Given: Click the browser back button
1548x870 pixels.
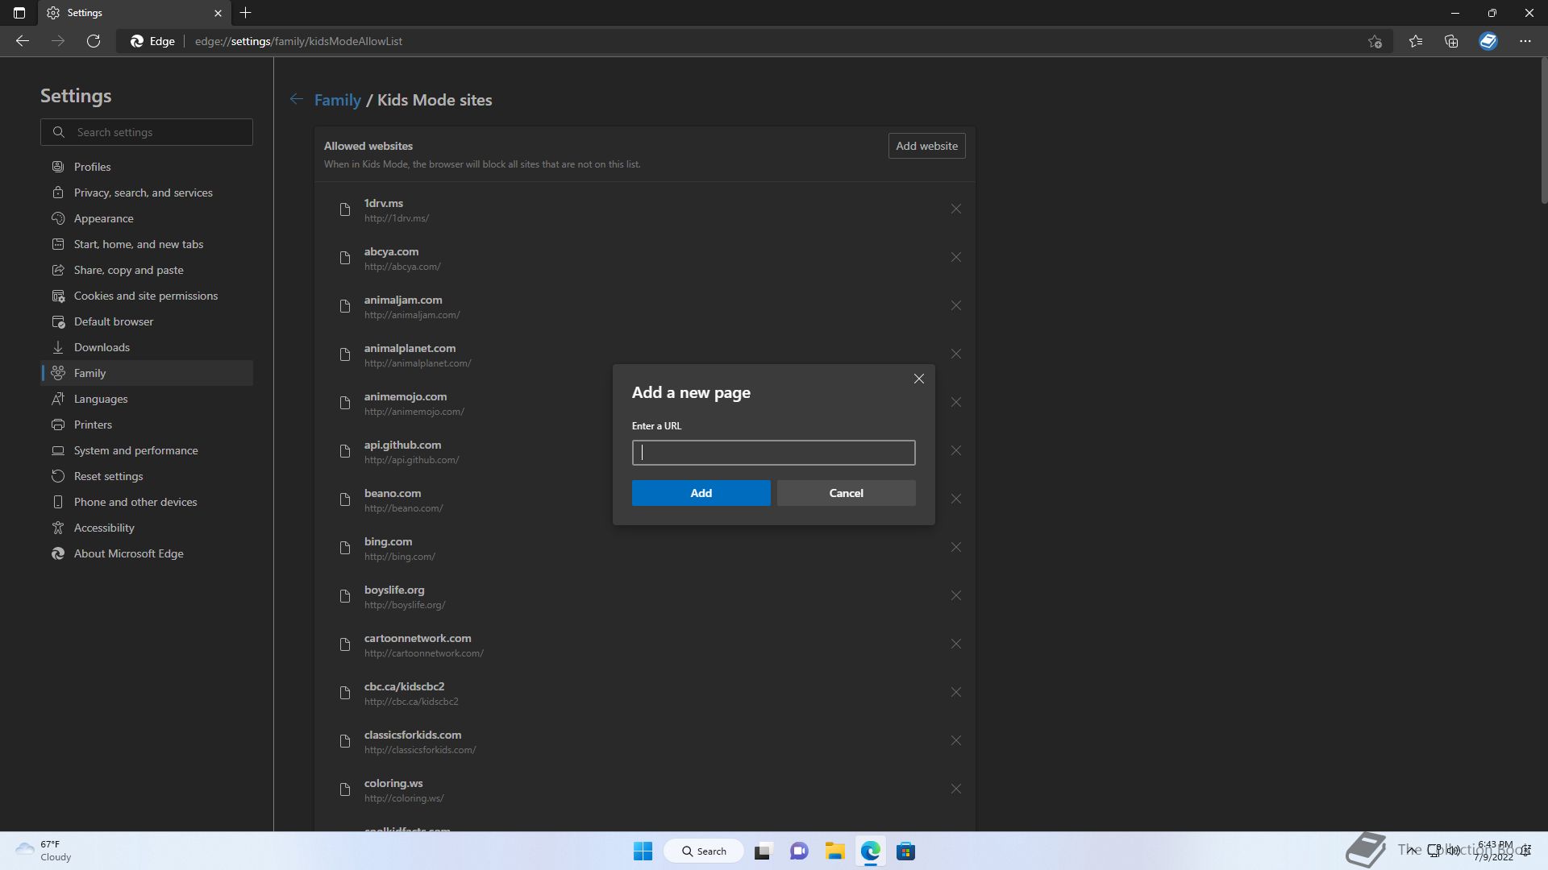Looking at the screenshot, I should click(x=23, y=41).
